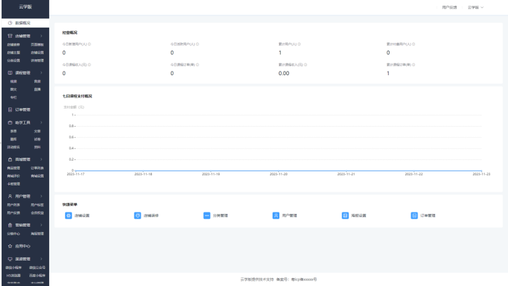The height and width of the screenshot is (286, 508).
Task: Click the 云学版 logo in the sidebar header
Action: [25, 7]
